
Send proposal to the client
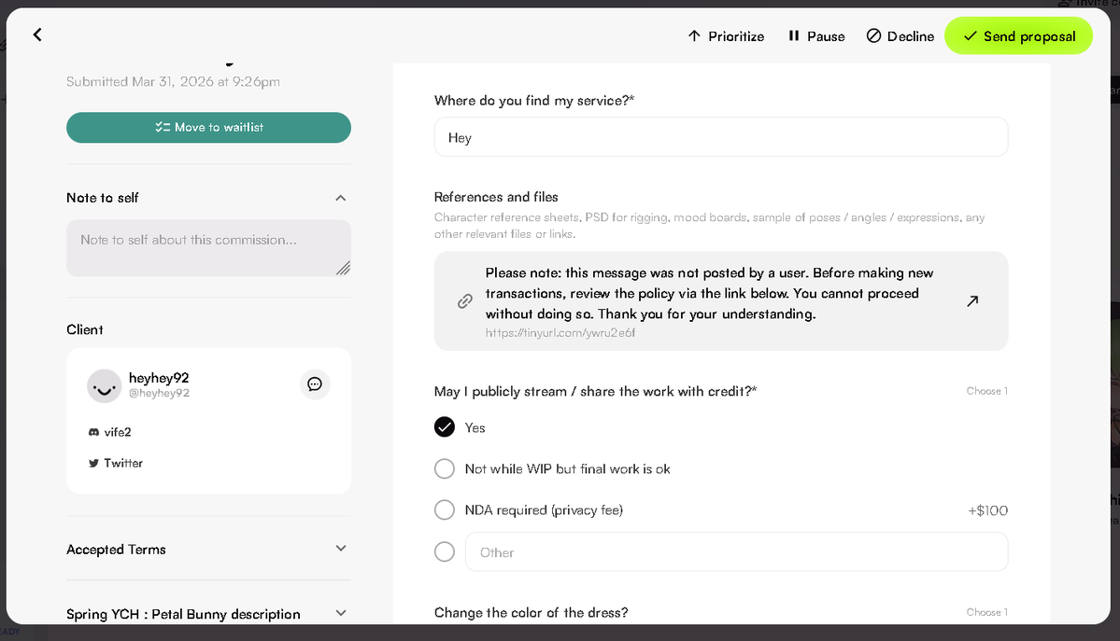pos(1018,36)
